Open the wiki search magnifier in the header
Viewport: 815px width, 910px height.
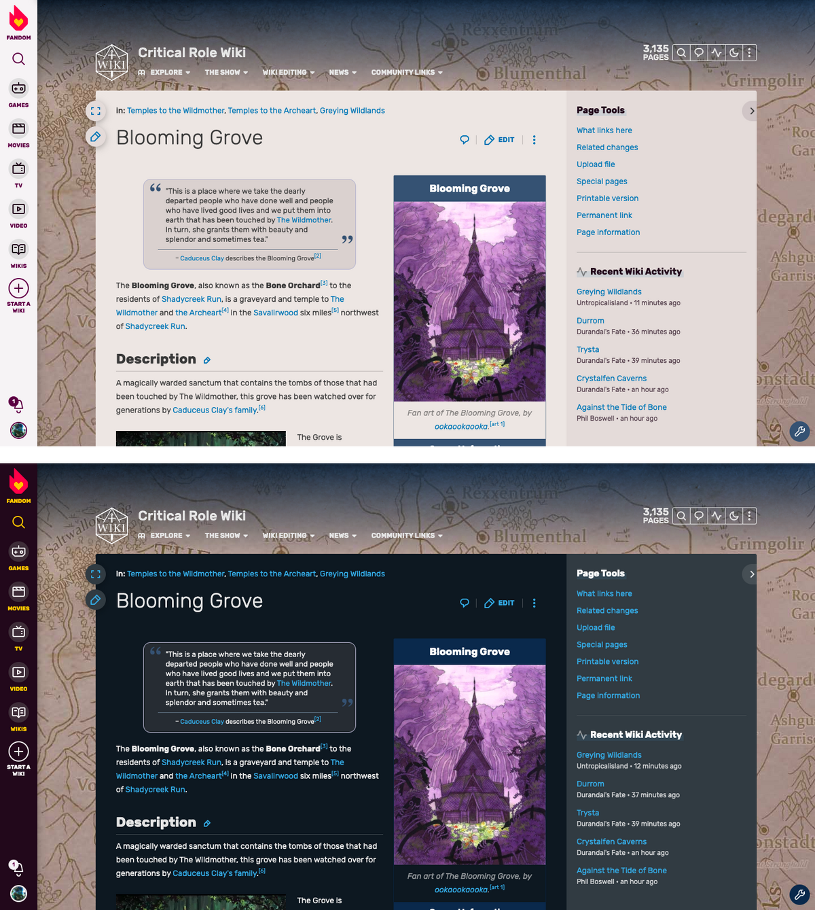(x=681, y=52)
